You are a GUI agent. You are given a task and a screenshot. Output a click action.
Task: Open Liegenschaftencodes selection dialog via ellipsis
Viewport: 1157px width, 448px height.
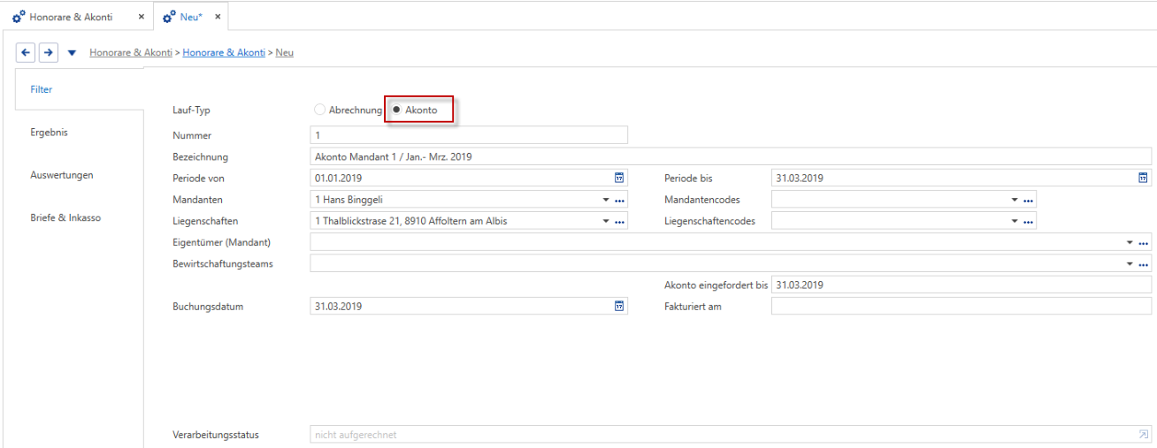(x=1028, y=221)
